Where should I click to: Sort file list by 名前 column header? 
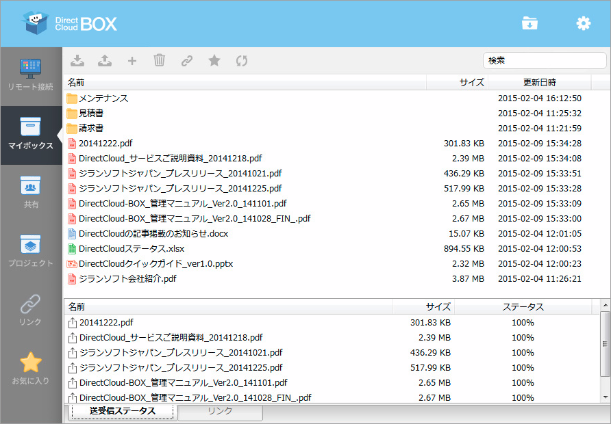[245, 83]
